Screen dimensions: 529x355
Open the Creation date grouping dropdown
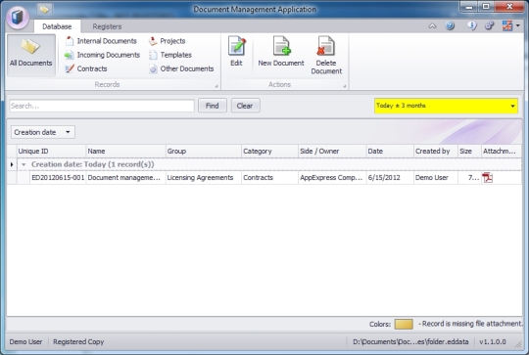[43, 132]
